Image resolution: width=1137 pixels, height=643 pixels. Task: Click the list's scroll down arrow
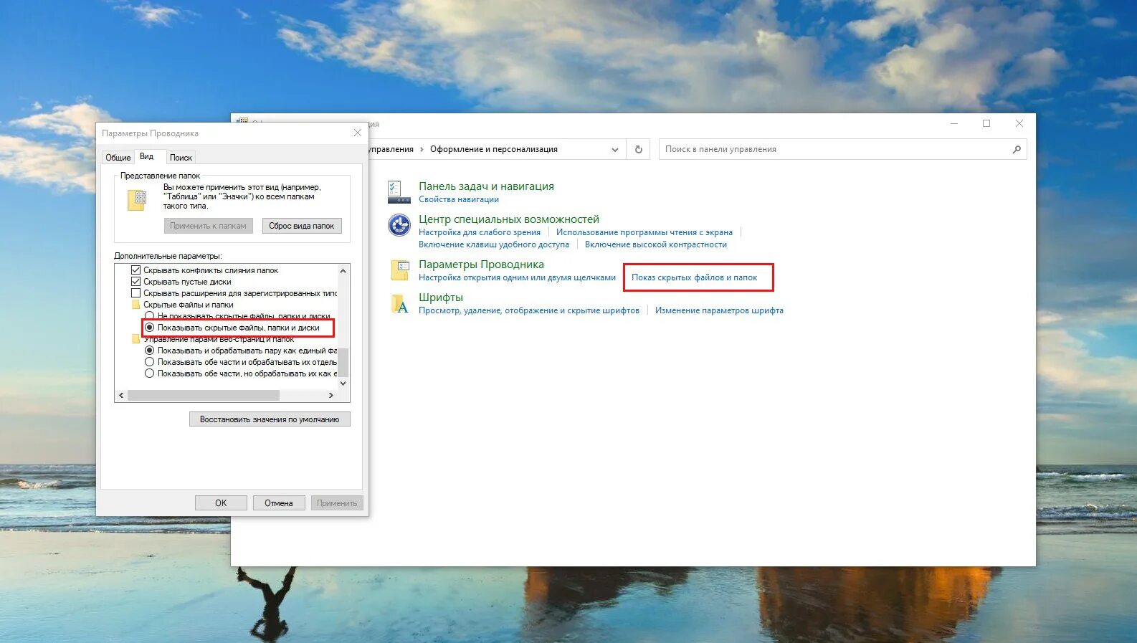[x=343, y=384]
